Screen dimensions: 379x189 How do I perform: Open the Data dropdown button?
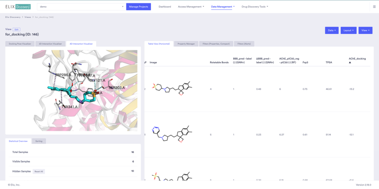point(332,30)
